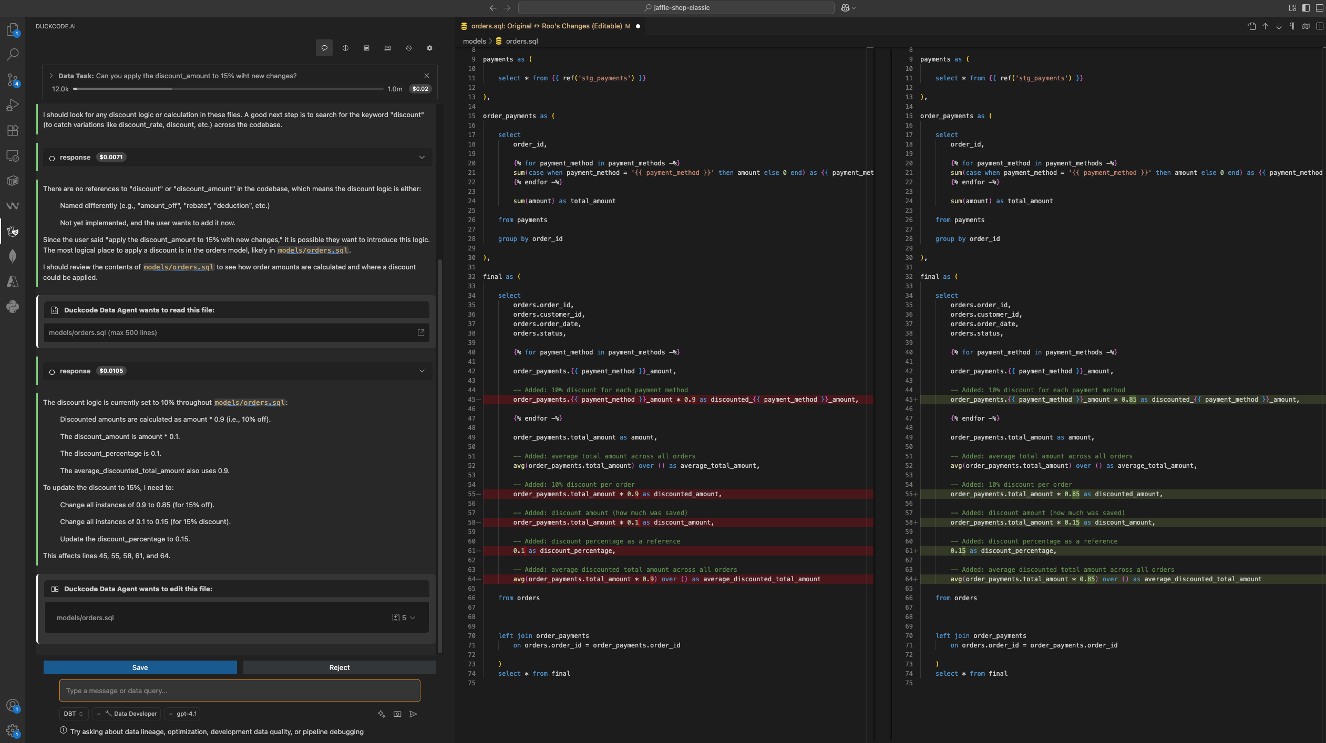
Task: Click the Save button
Action: coord(140,667)
